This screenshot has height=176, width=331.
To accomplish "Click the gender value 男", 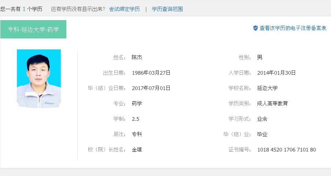I will (260, 57).
